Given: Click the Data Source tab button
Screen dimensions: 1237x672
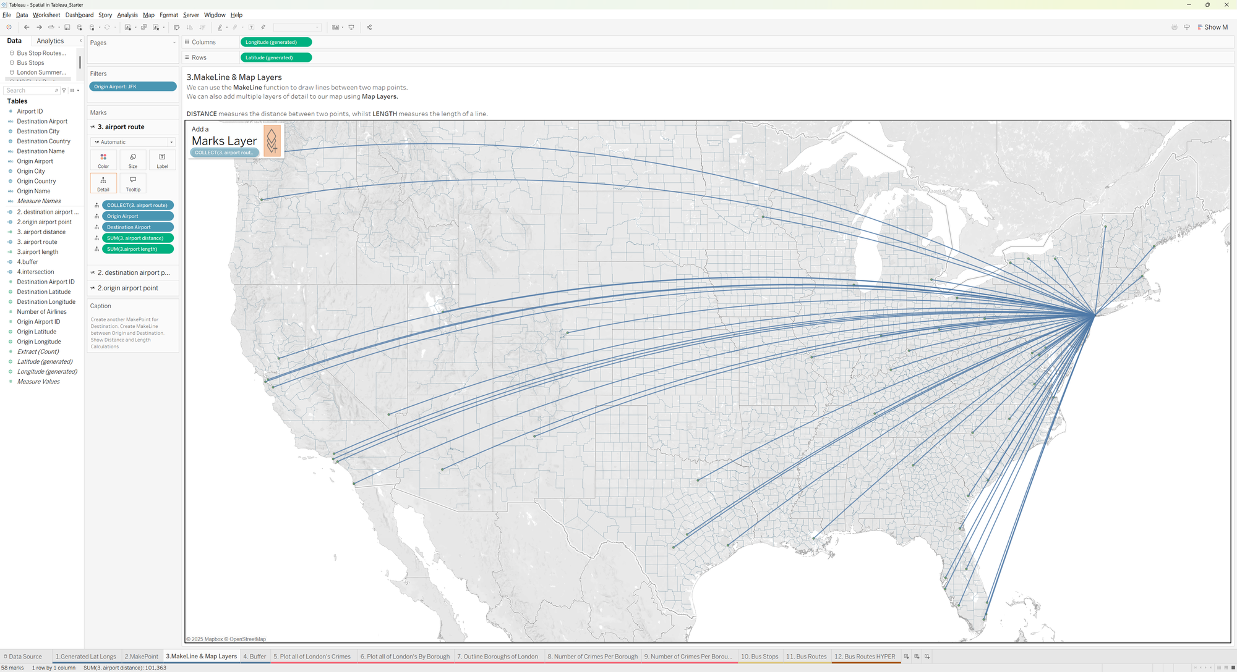Looking at the screenshot, I should [x=22, y=657].
